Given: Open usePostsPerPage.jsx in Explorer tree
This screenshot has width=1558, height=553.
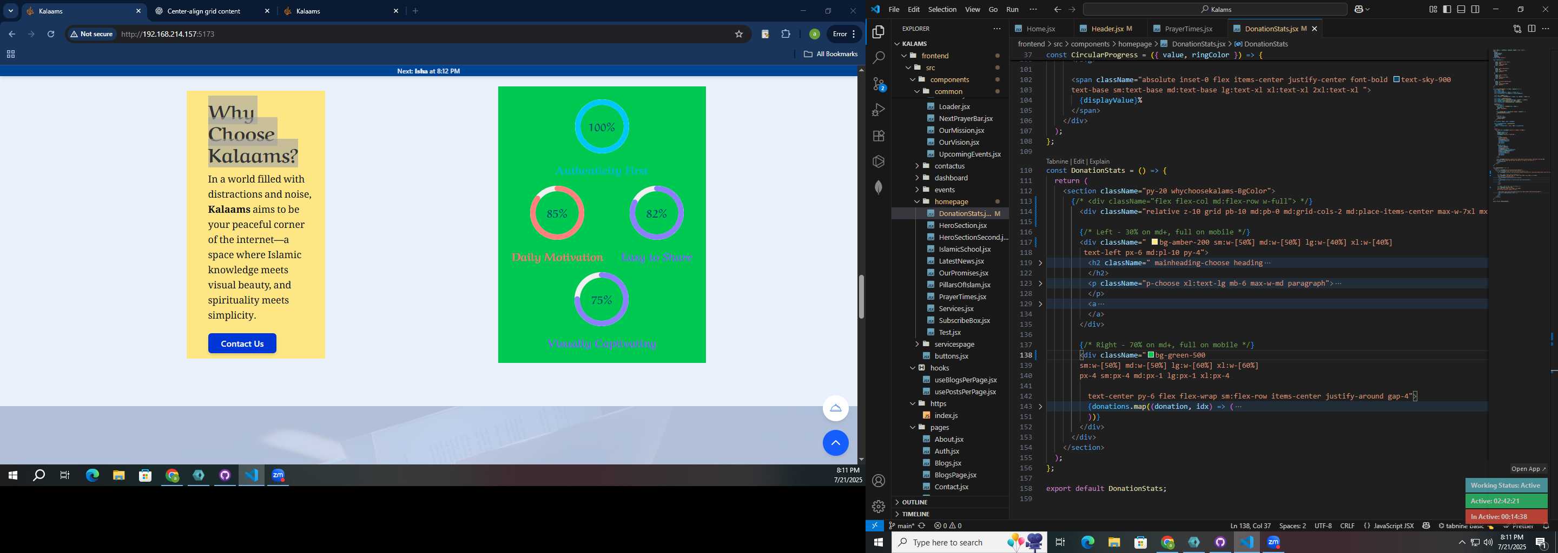Looking at the screenshot, I should pos(965,392).
